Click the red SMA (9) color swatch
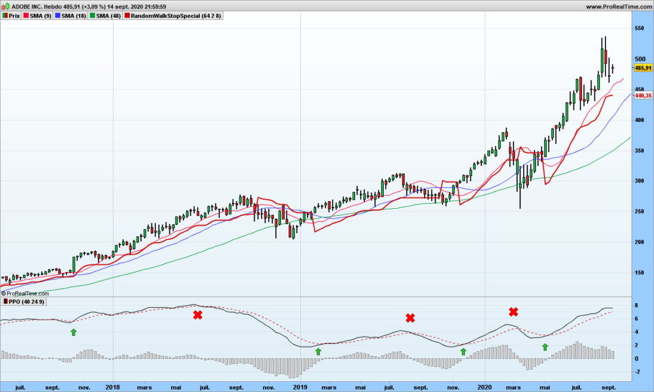Viewport: 654px width, 392px height. point(26,16)
